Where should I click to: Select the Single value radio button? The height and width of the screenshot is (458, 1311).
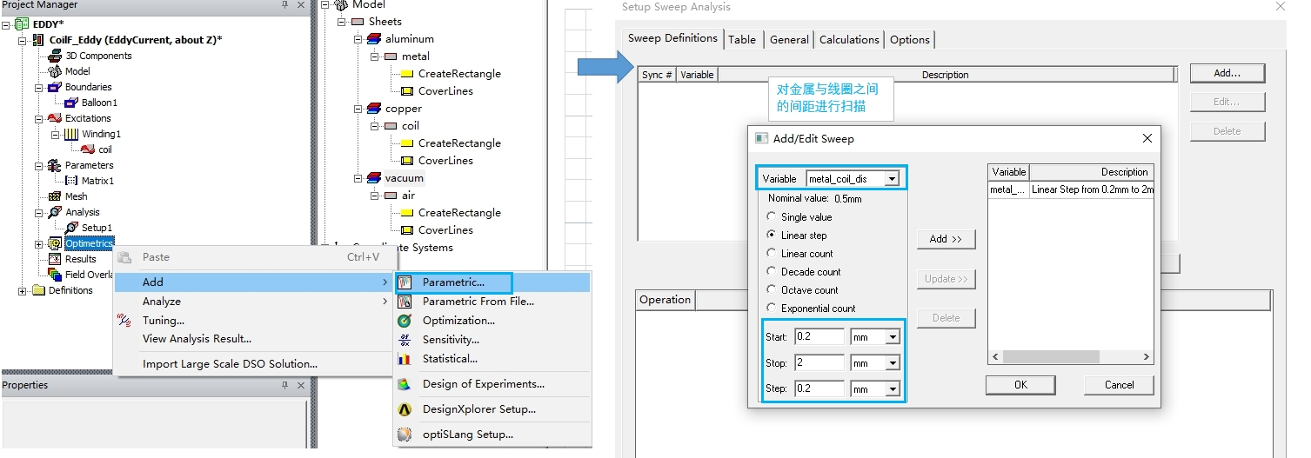771,217
